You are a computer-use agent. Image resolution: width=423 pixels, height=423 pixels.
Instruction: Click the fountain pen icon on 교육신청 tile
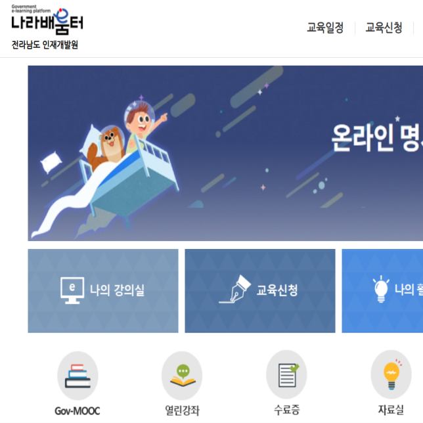click(x=235, y=289)
